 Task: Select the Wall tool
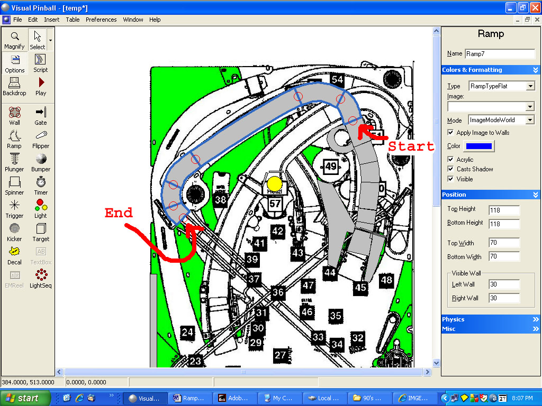(14, 116)
